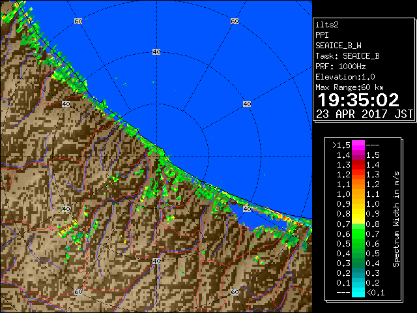Click the cyan <0.1 legend swatch
Screen dimensions: 417x313
(358, 293)
